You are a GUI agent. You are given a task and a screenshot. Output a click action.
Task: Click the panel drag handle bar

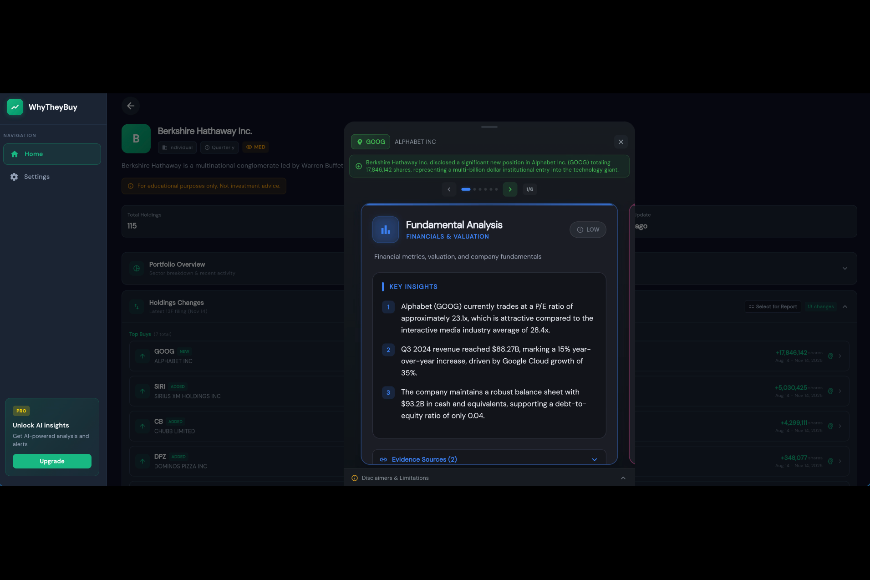point(489,127)
